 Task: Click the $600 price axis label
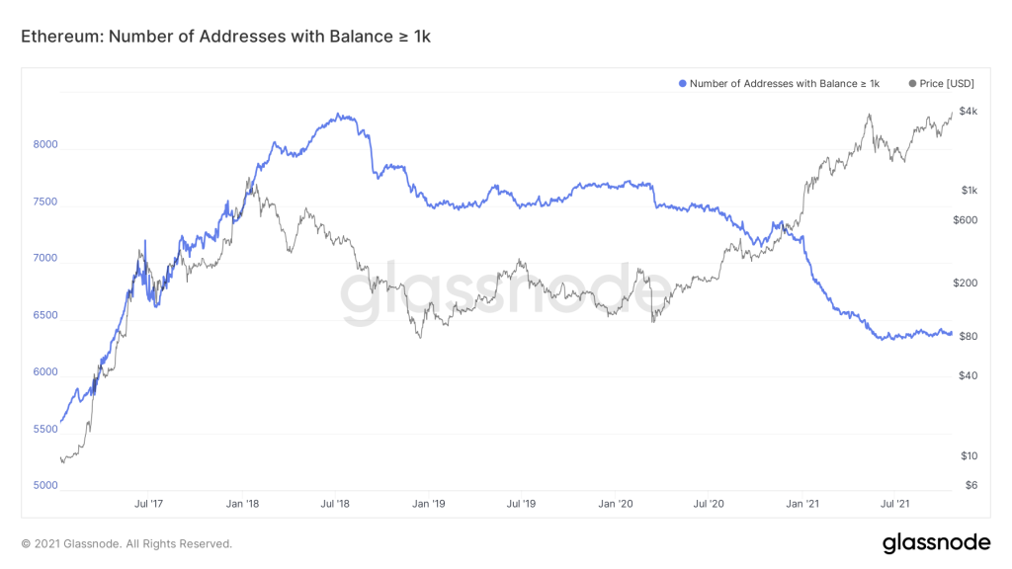pos(964,220)
